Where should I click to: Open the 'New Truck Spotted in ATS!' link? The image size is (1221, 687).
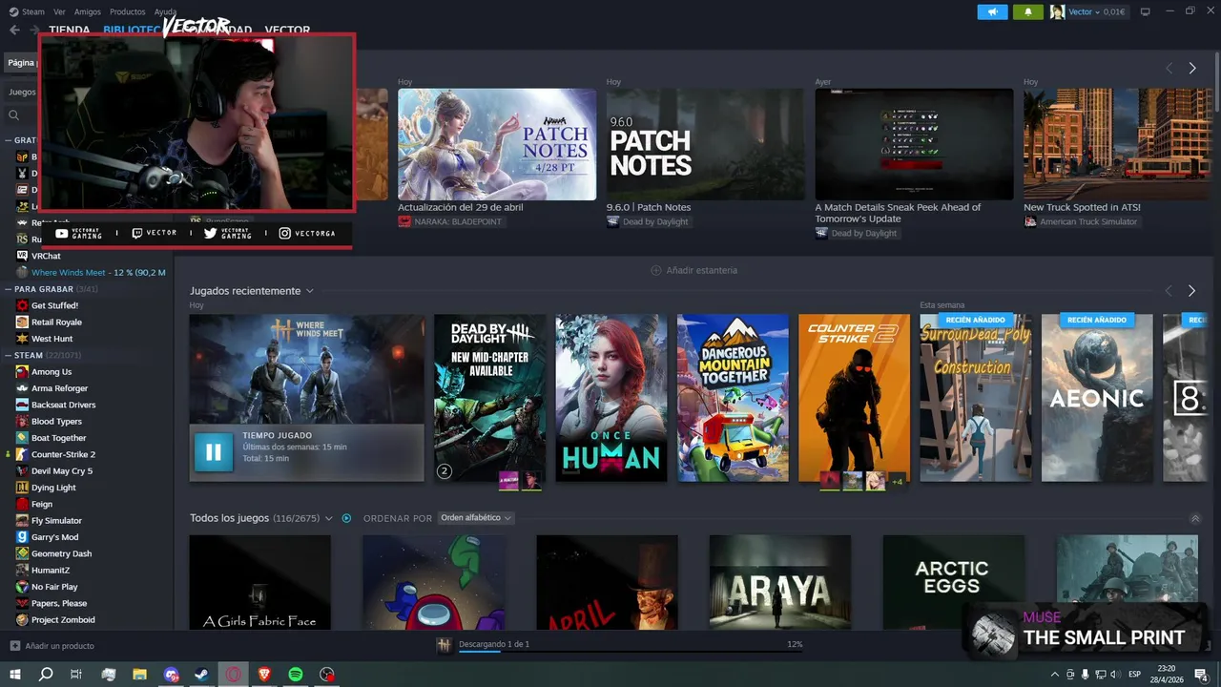1082,207
